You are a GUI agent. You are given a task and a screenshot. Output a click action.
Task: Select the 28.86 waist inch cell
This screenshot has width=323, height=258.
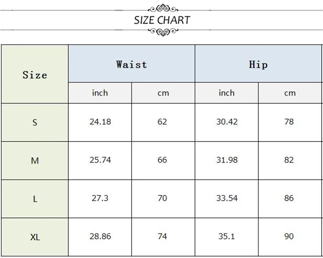point(100,237)
